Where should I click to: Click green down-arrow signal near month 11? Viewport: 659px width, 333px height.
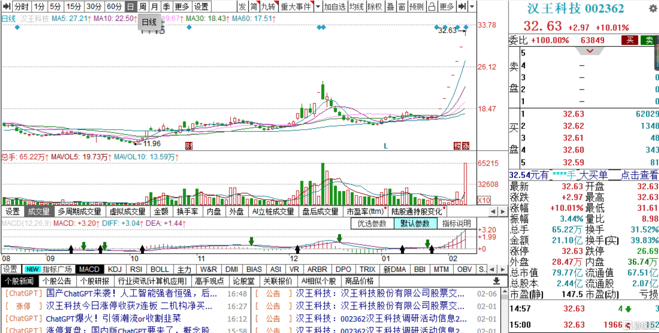(251, 241)
